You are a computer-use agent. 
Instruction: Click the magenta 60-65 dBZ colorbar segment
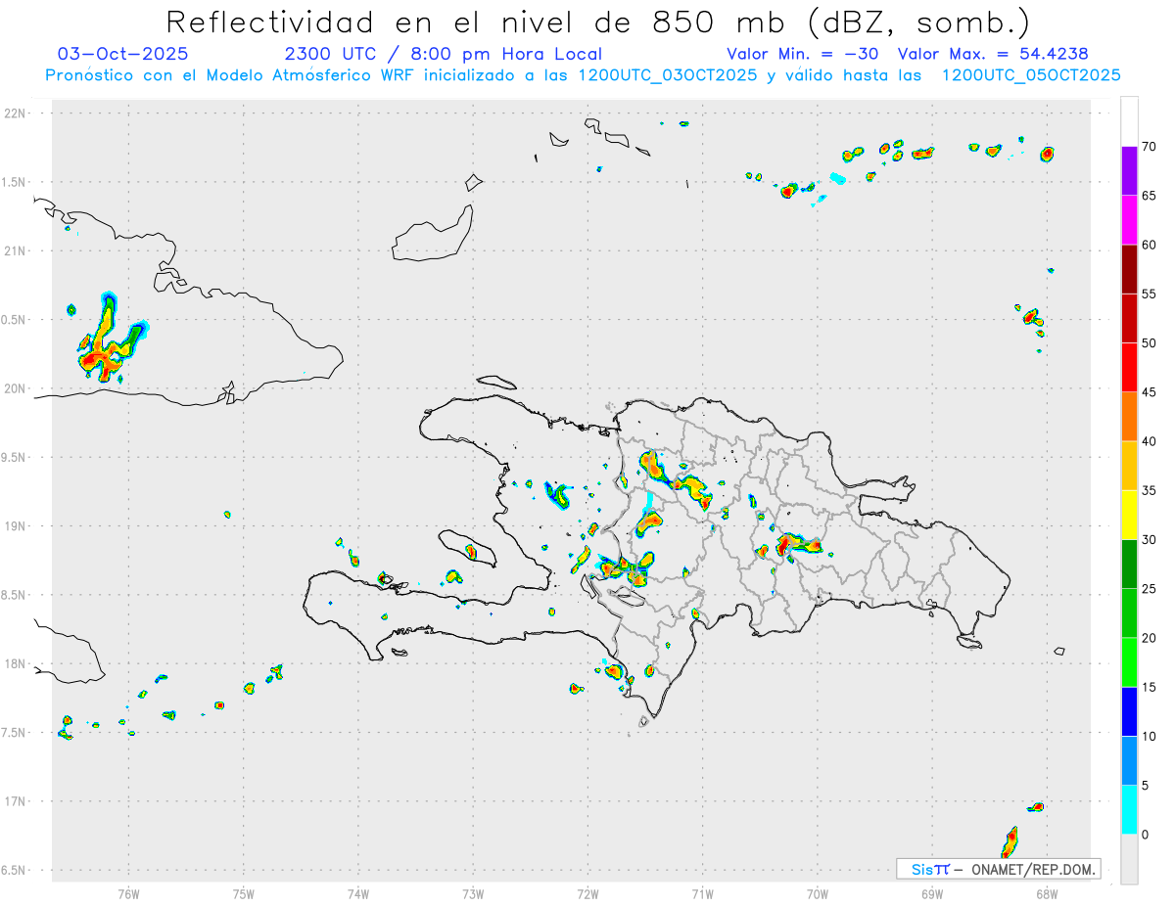[1129, 220]
